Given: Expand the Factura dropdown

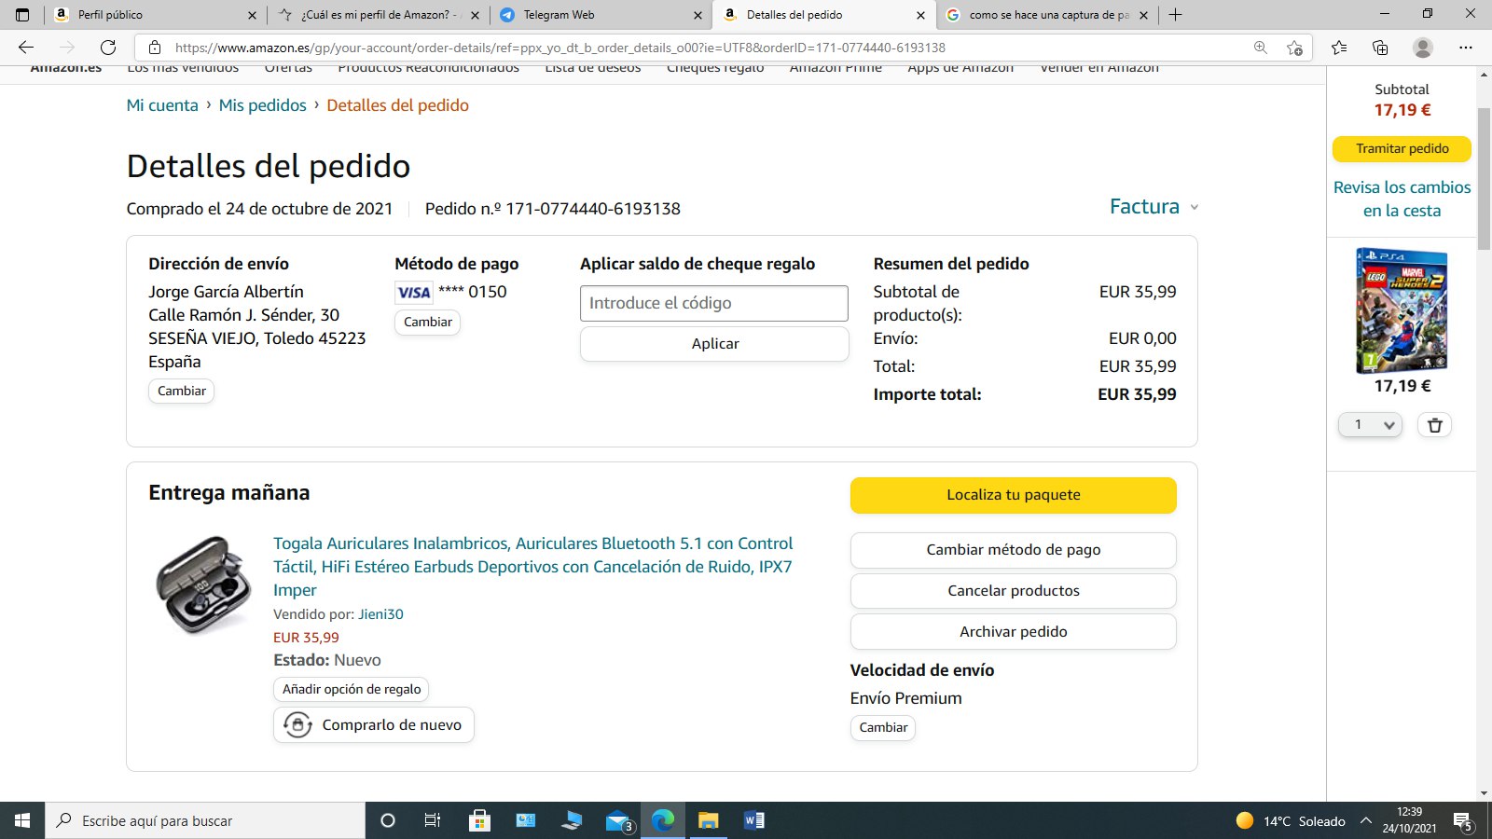Looking at the screenshot, I should pyautogui.click(x=1154, y=207).
